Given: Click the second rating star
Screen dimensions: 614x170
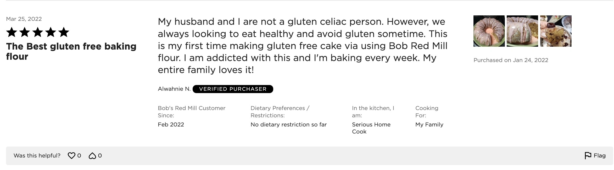Looking at the screenshot, I should pyautogui.click(x=25, y=32).
